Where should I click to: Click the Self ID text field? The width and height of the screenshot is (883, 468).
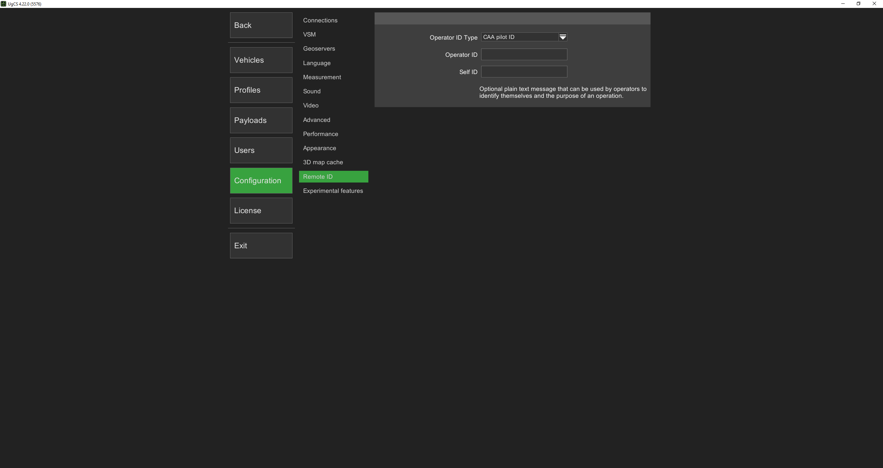click(x=524, y=71)
